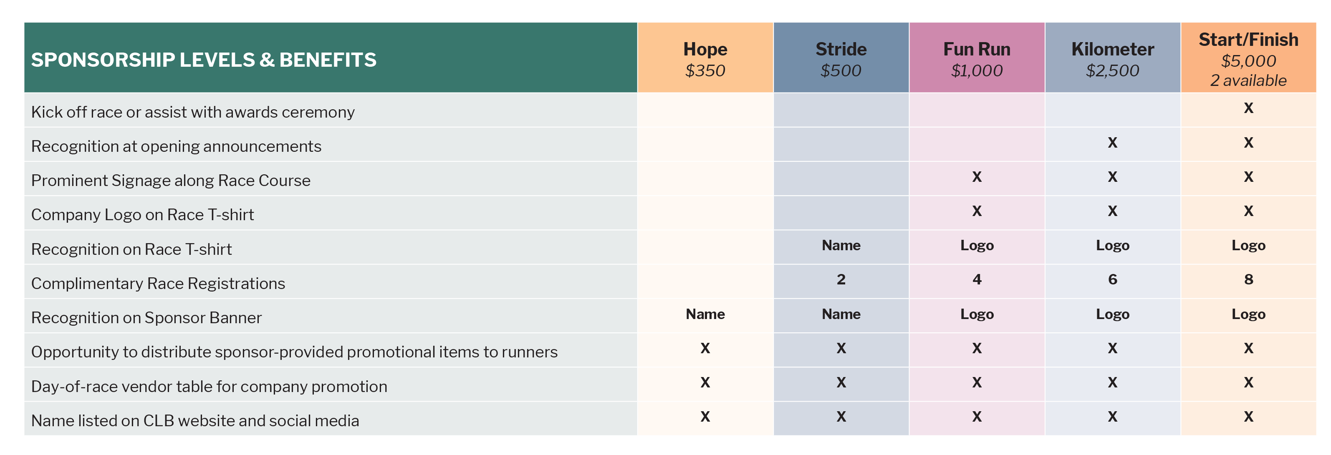1331x455 pixels.
Task: Select the 'Company Logo on Race T-shirt' label
Action: (143, 214)
